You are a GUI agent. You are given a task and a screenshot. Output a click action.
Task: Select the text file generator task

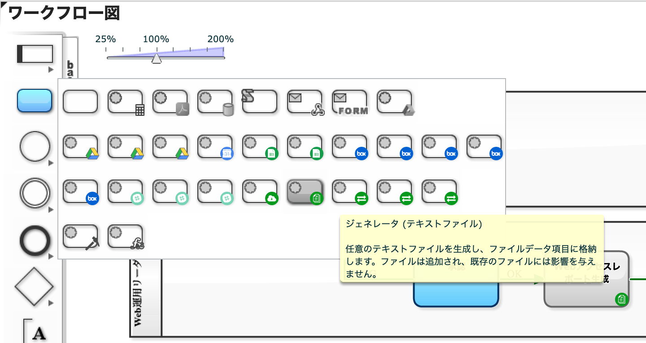(x=305, y=191)
